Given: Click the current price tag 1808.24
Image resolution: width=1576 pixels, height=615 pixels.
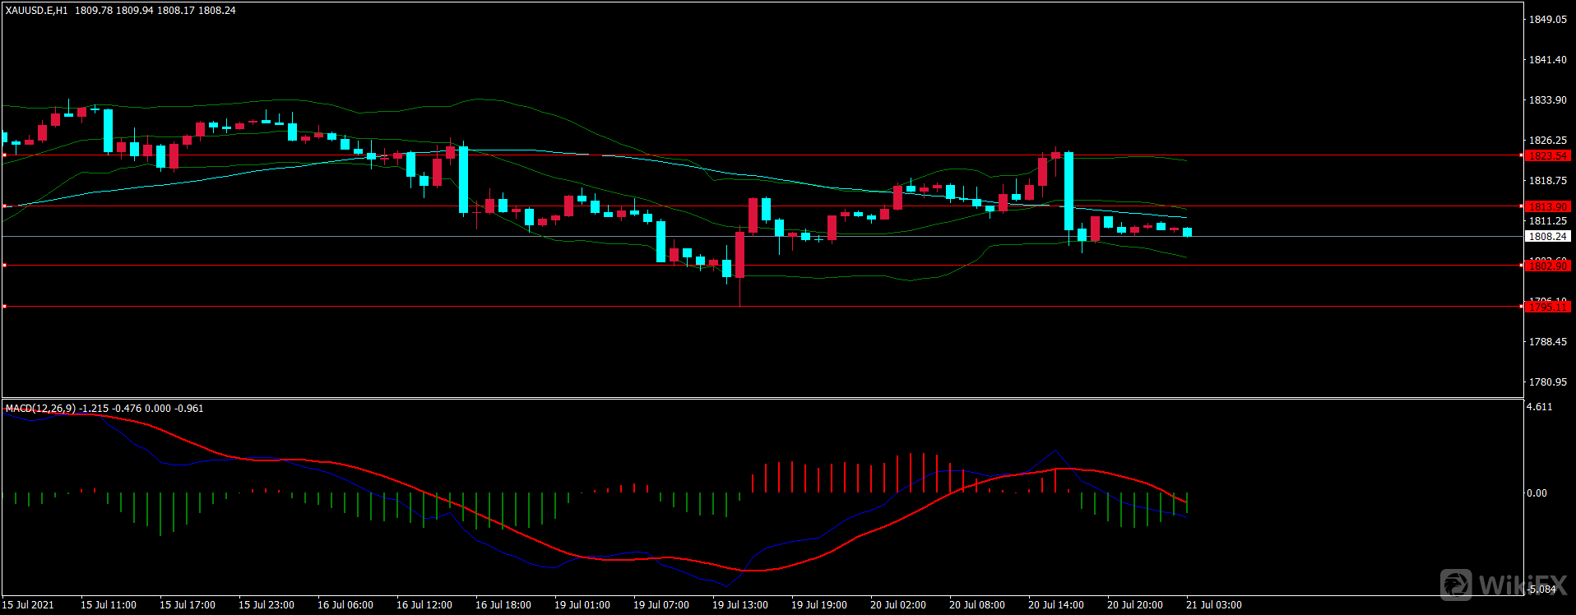Looking at the screenshot, I should pos(1547,237).
